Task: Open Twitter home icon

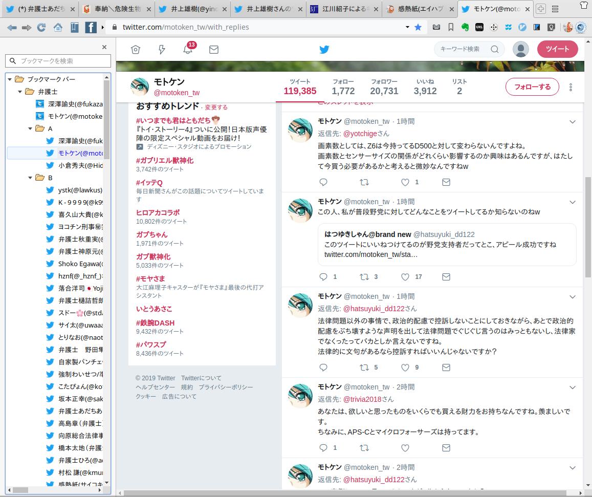Action: 136,50
